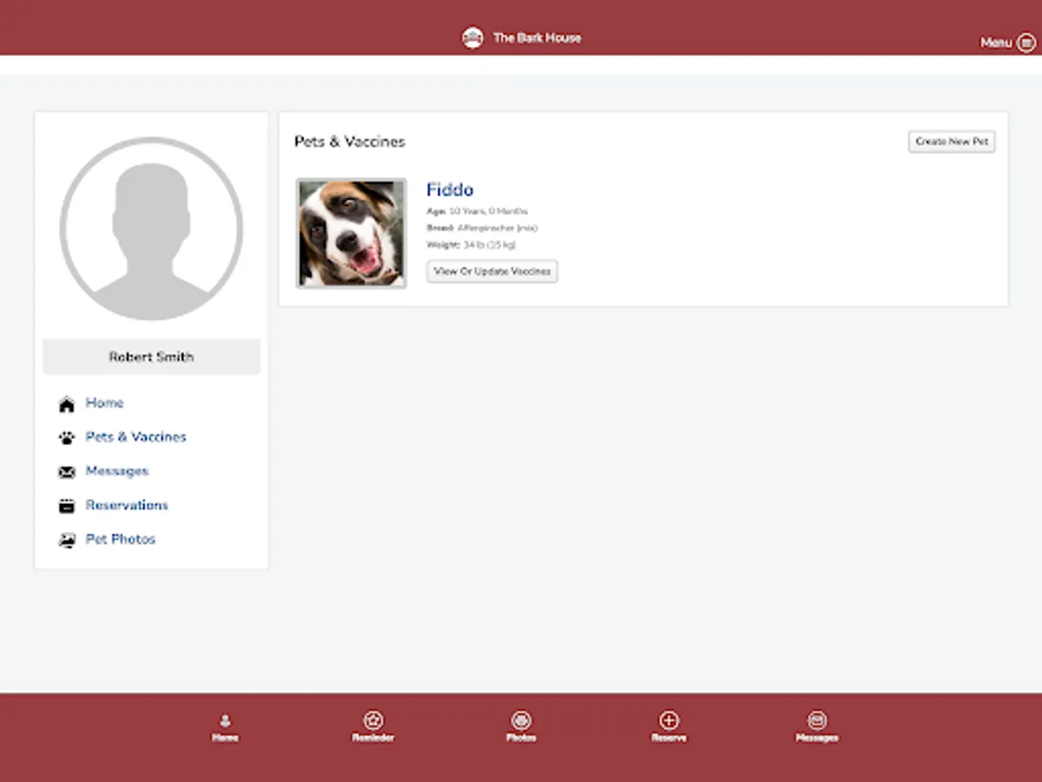Select the paw icon beside Pets & Vaccines
Screen dimensions: 1042x782
(x=67, y=437)
